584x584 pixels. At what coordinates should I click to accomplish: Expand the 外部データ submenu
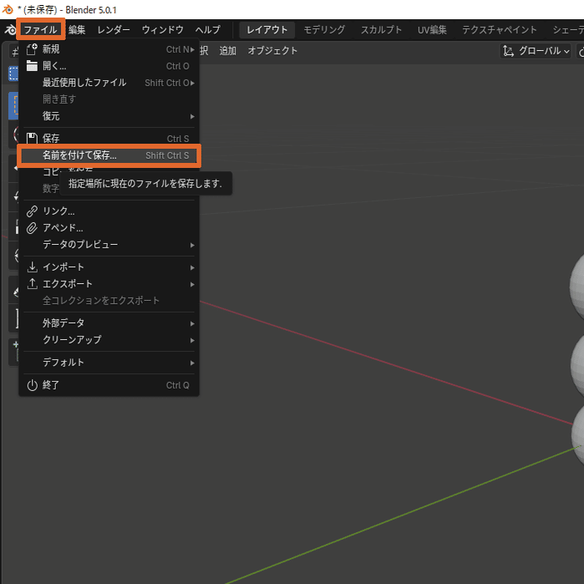109,323
